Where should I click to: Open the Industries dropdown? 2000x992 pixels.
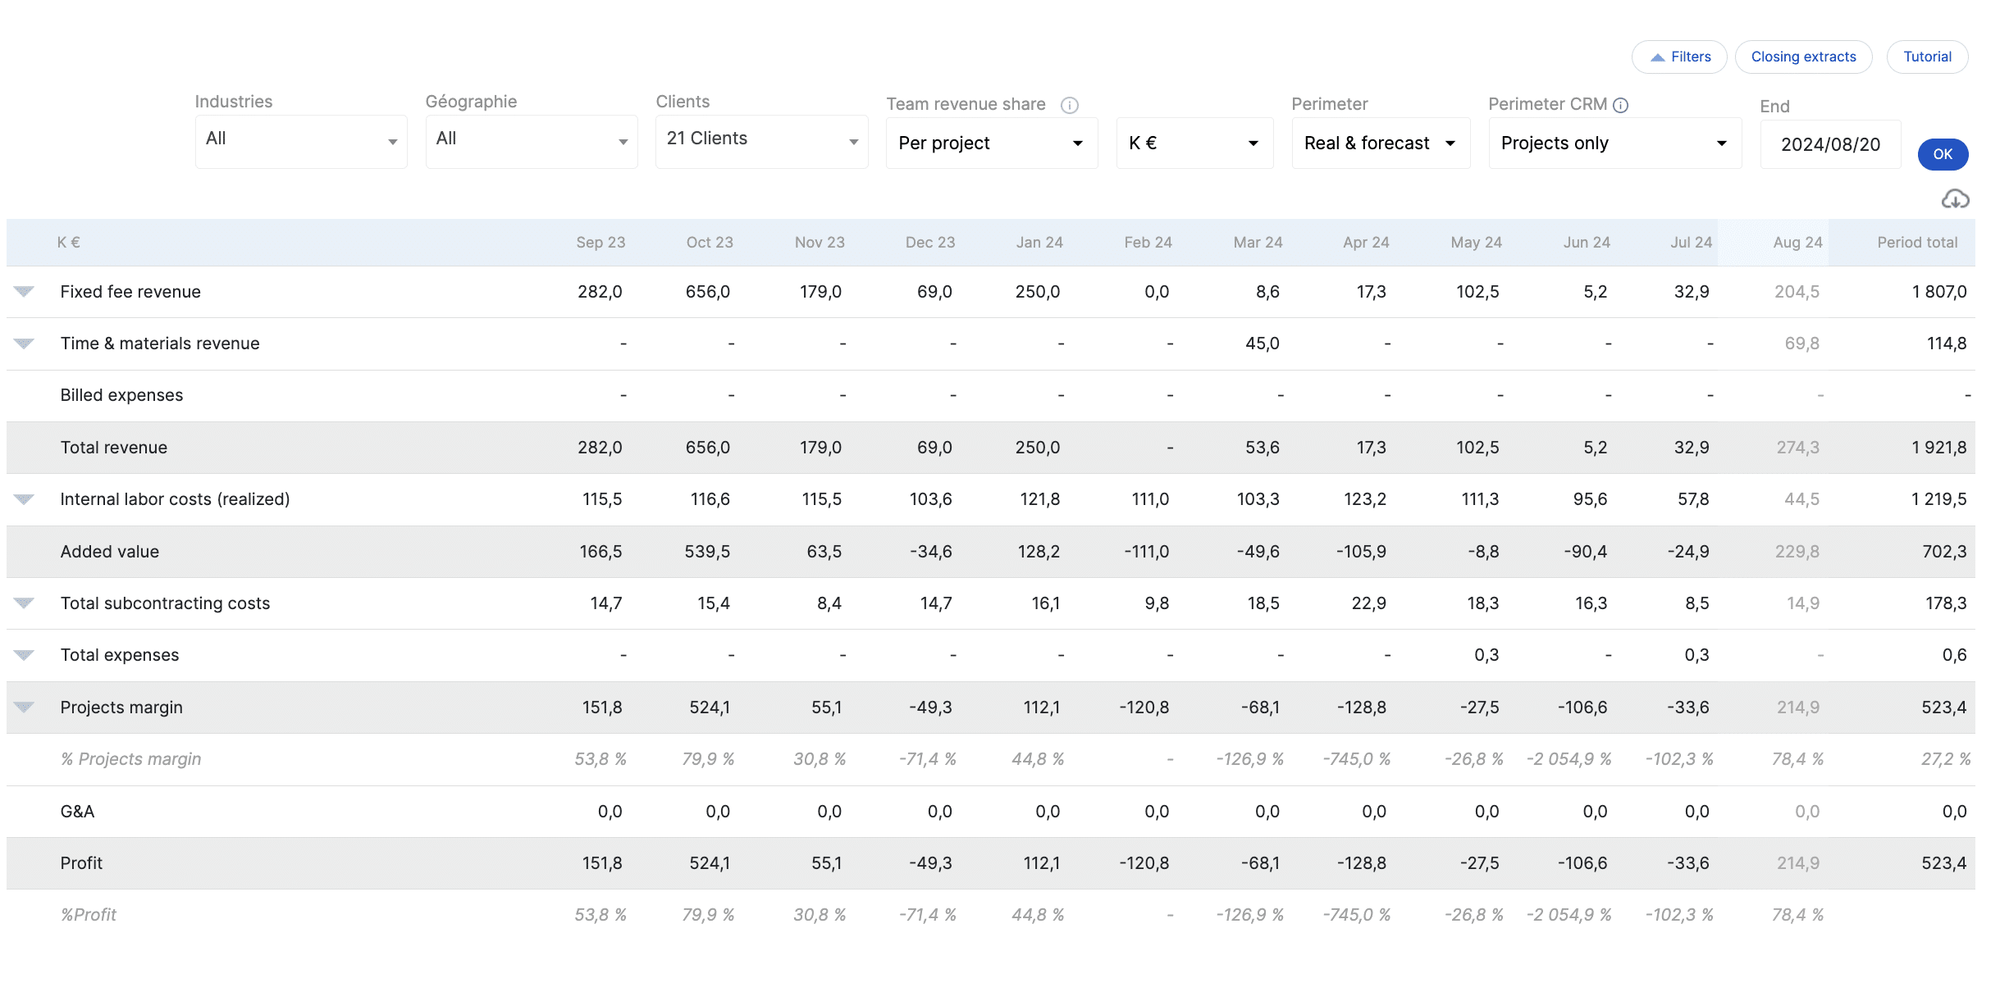(x=300, y=141)
